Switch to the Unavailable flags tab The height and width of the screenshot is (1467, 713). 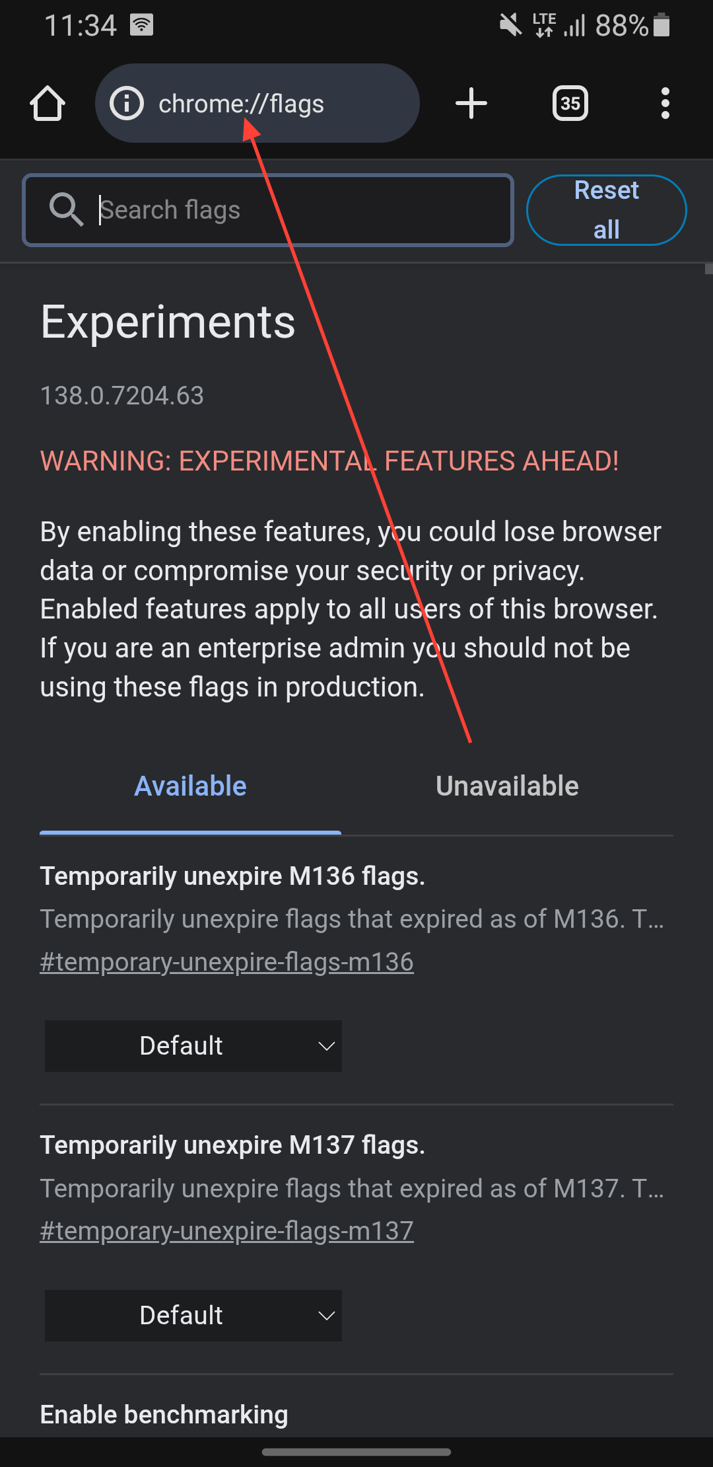tap(506, 785)
